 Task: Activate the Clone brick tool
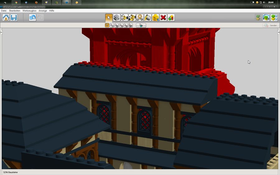(x=117, y=18)
